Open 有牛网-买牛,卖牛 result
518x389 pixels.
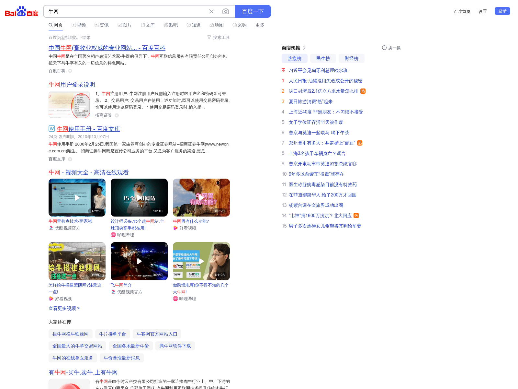[x=83, y=373]
